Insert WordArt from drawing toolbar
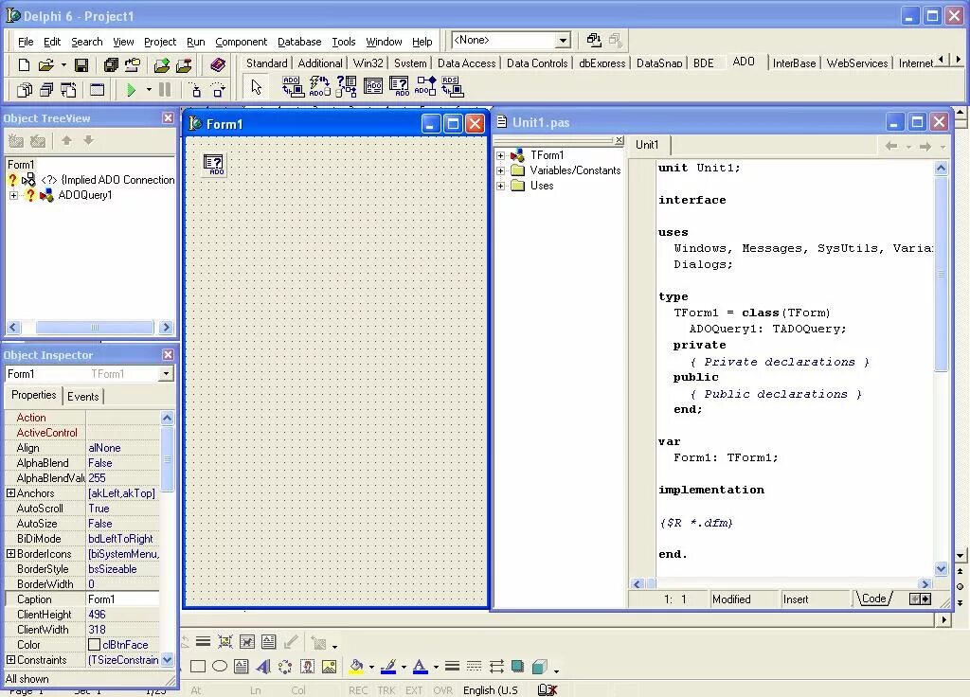970x697 pixels. [x=263, y=667]
